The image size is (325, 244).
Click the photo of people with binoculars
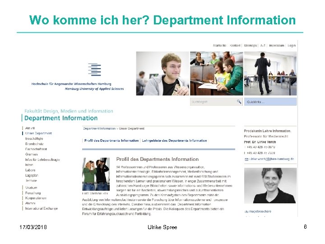(x=96, y=174)
